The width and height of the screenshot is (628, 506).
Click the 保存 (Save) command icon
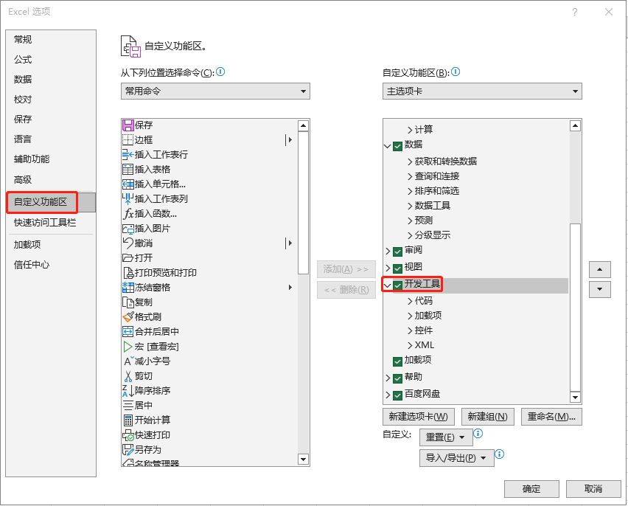point(128,125)
